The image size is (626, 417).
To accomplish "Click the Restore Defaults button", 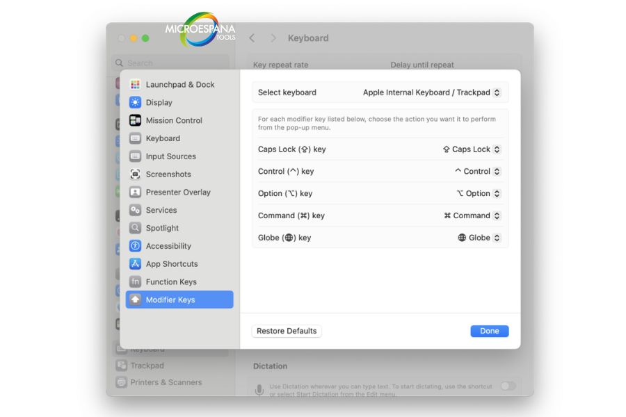I will point(286,331).
